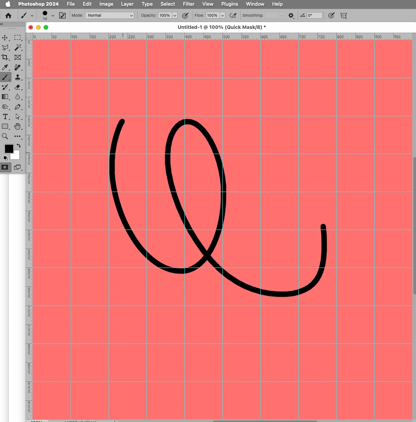Open the Type menu

tap(147, 4)
